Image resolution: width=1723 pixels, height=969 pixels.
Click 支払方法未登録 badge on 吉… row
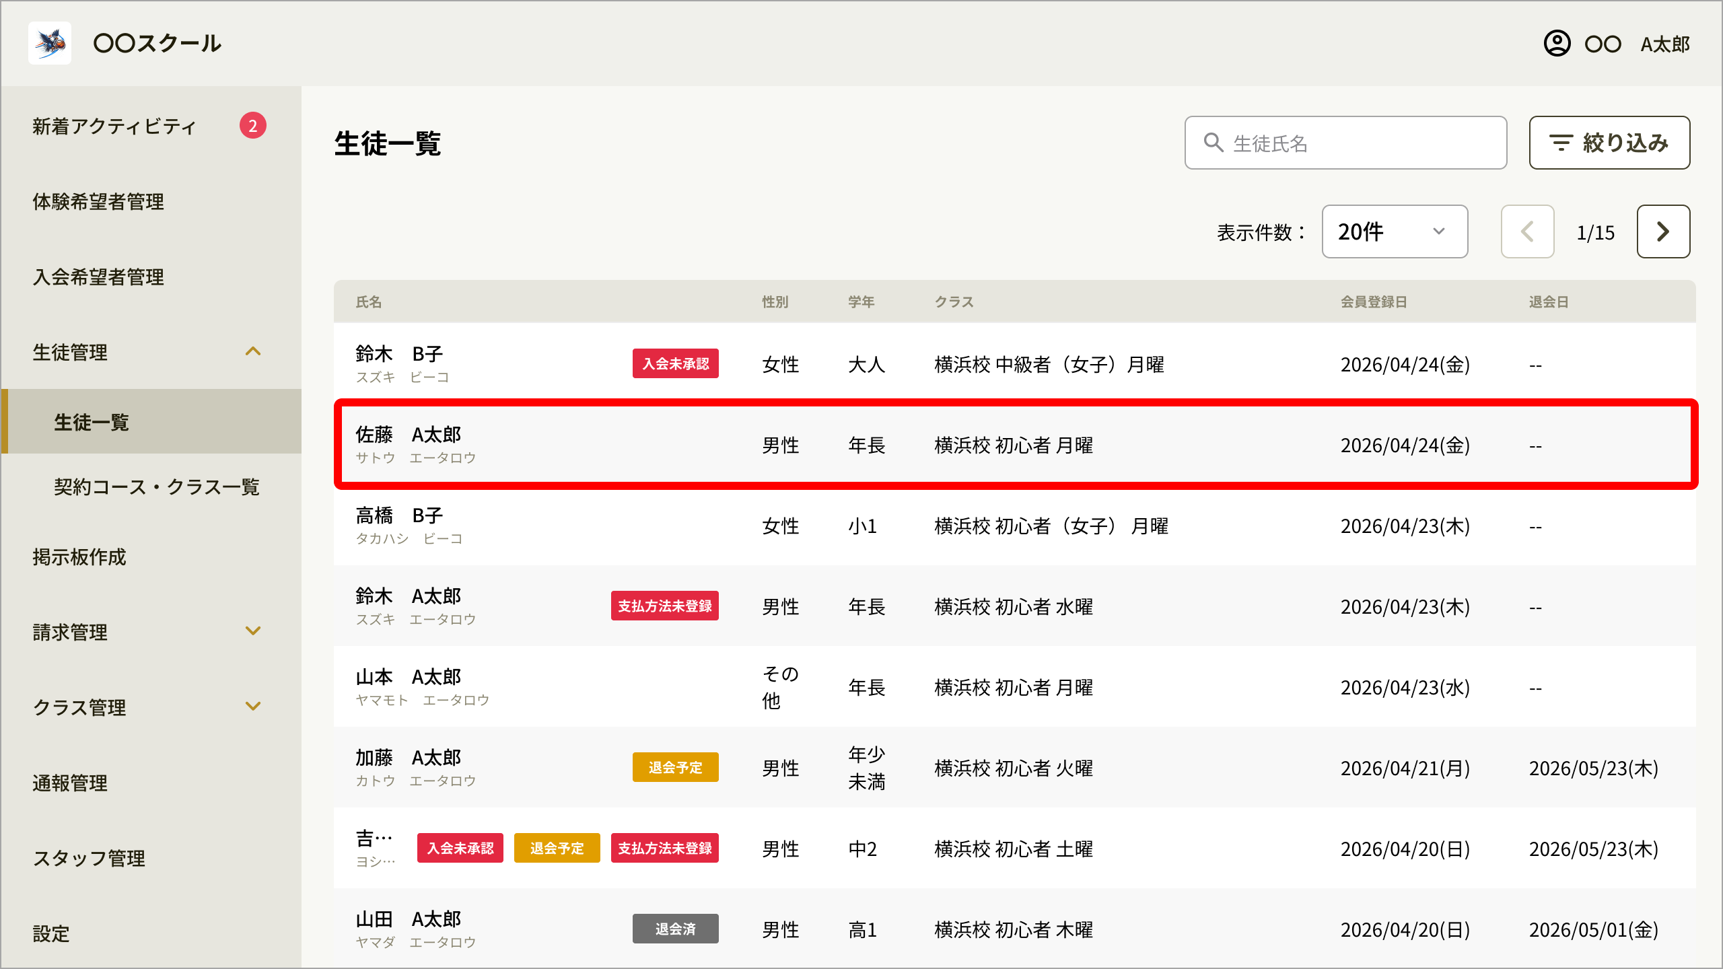[665, 848]
